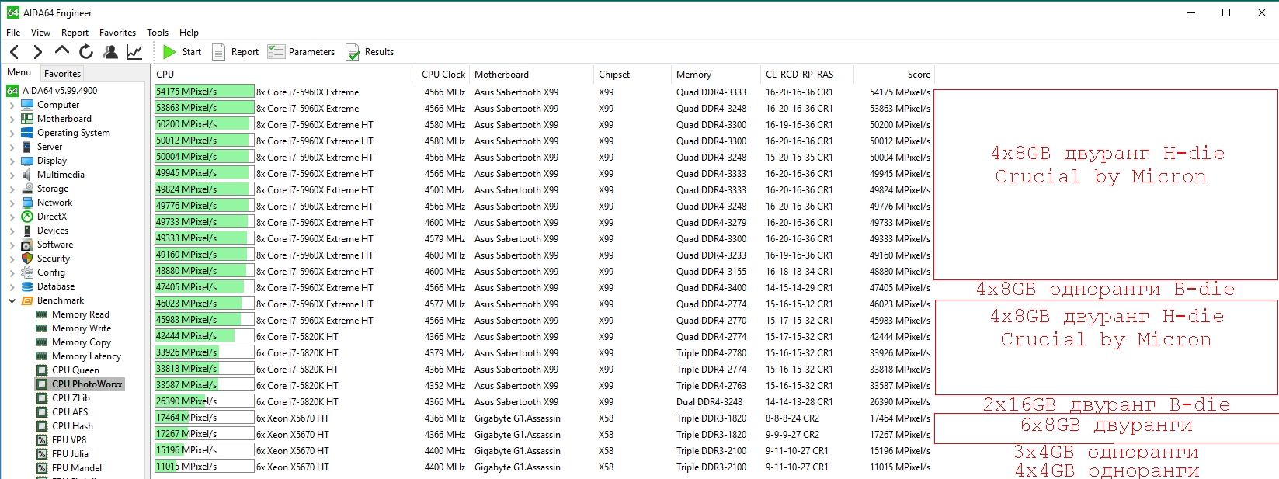Open the Tools menu
Image resolution: width=1279 pixels, height=479 pixels.
tap(158, 33)
